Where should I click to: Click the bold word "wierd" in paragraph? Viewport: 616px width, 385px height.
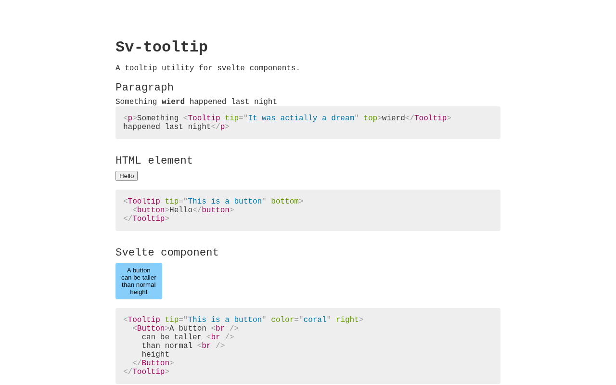(173, 102)
